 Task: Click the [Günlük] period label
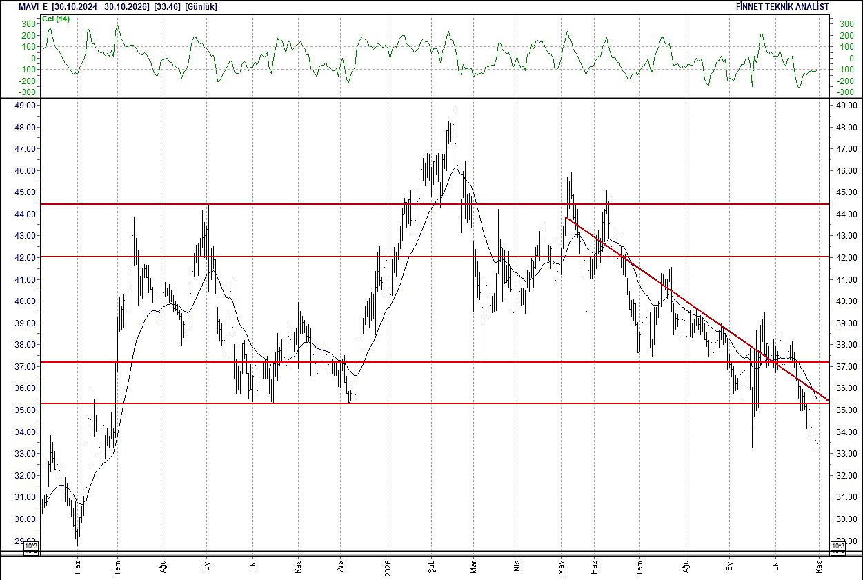201,6
